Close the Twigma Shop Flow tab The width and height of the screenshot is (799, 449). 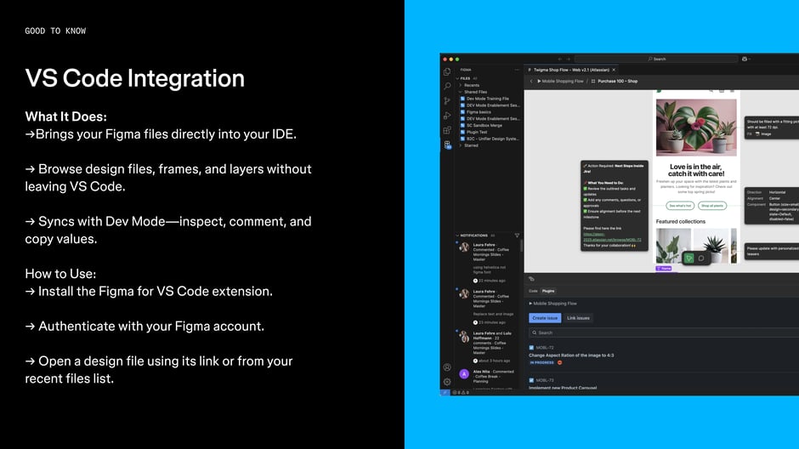614,70
